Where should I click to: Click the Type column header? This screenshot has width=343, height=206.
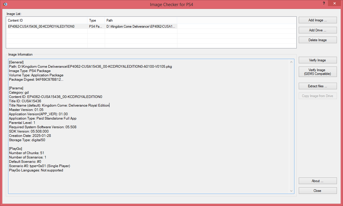96,20
